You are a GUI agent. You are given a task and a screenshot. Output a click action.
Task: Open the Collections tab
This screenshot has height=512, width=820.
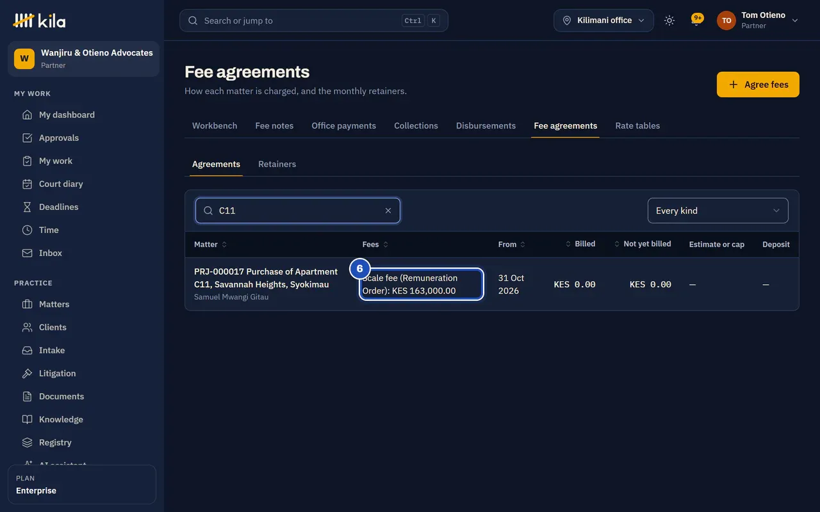pos(416,126)
